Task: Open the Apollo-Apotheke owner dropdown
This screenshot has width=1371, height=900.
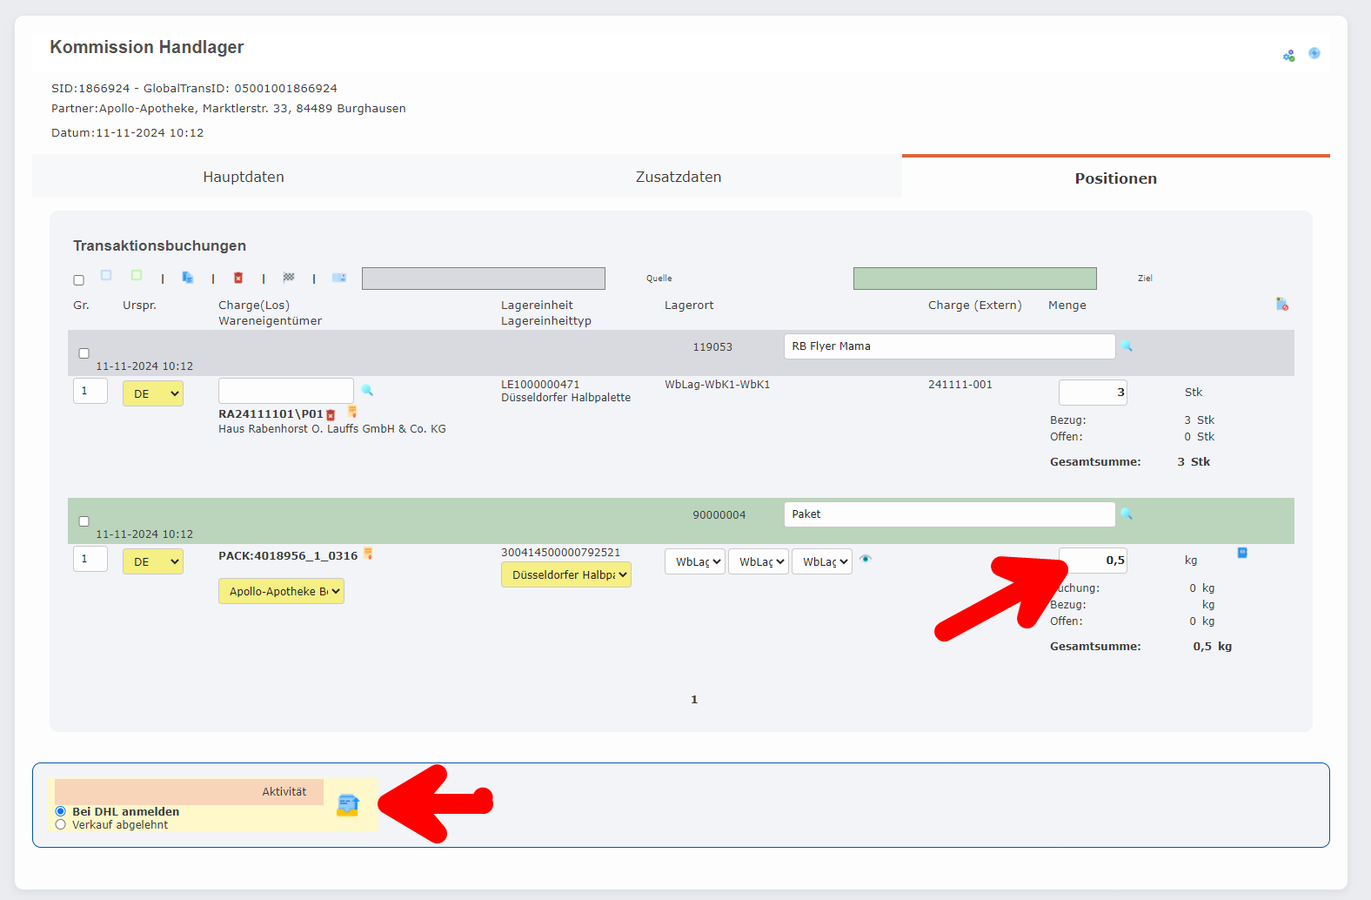Action: [281, 591]
